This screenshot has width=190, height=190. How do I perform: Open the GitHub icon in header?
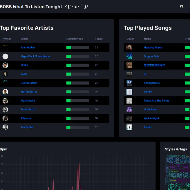(182, 6)
